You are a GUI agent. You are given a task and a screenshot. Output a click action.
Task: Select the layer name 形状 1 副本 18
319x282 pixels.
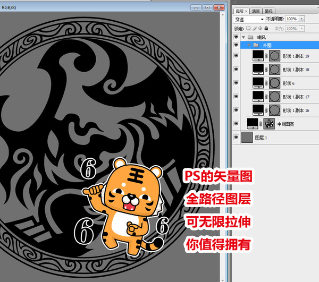pos(296,70)
